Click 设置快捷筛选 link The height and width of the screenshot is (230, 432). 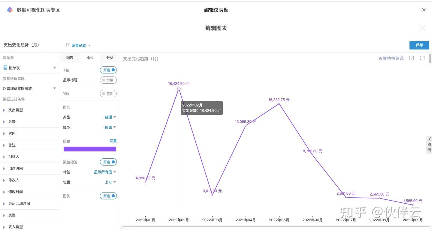(391, 58)
